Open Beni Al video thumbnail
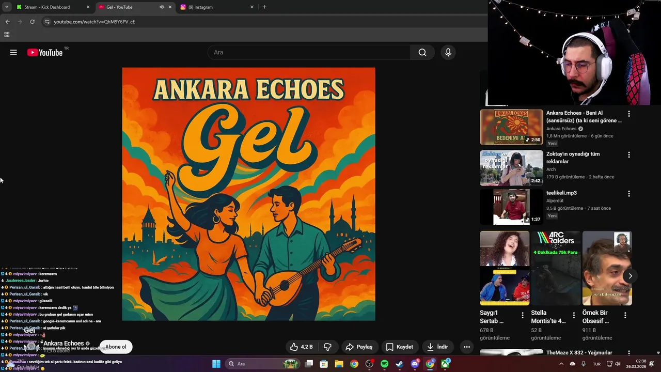661x372 pixels. pyautogui.click(x=511, y=127)
